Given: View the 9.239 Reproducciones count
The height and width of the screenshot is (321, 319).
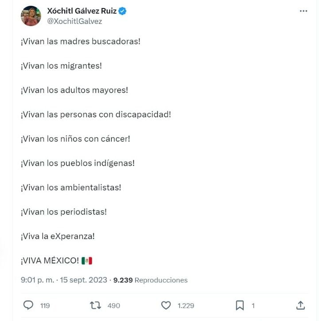Looking at the screenshot, I should (x=151, y=280).
